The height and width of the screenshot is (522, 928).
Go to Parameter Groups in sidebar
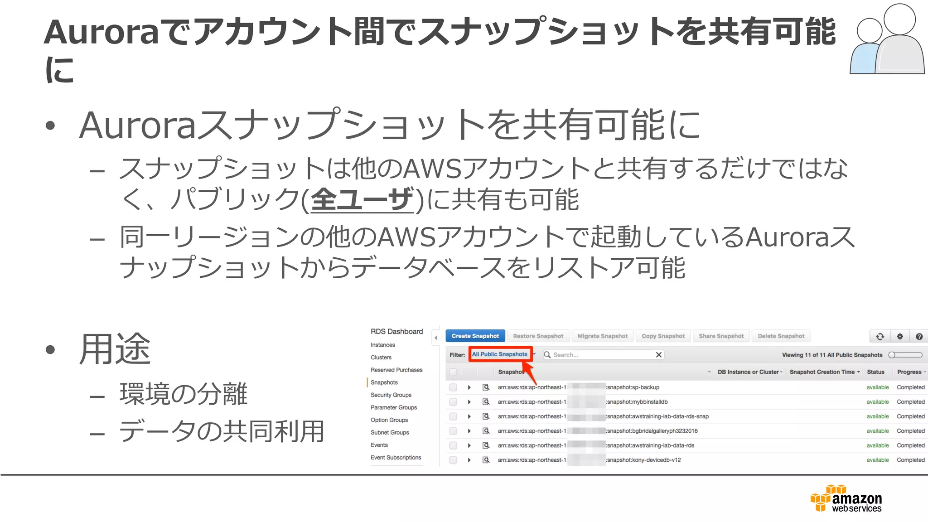(393, 407)
